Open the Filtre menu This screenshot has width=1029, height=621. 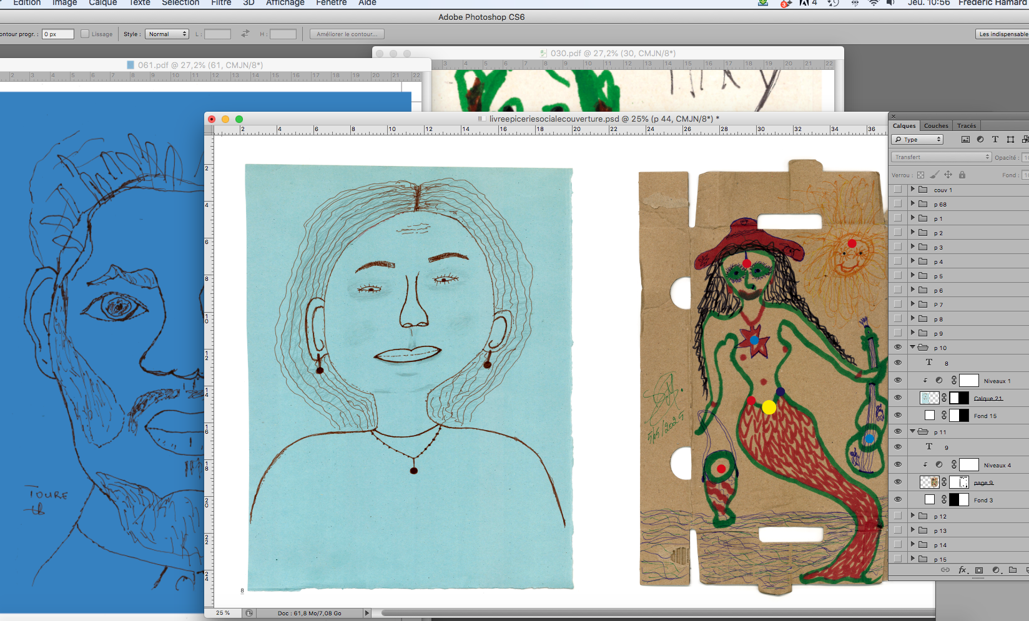(221, 3)
